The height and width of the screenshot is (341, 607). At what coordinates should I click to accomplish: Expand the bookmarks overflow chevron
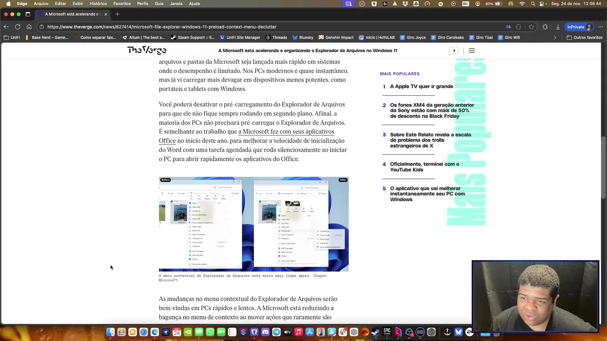(555, 37)
